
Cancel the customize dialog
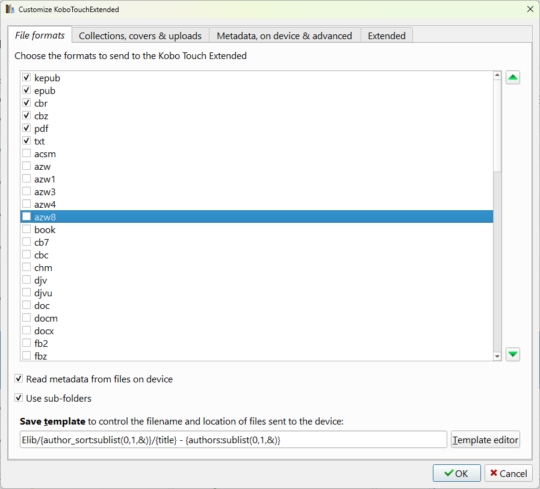[509, 473]
